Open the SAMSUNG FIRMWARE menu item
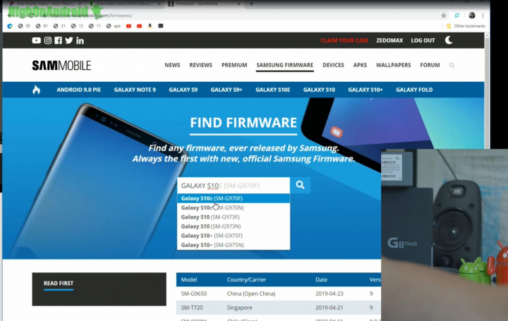This screenshot has height=321, width=508. tap(285, 65)
